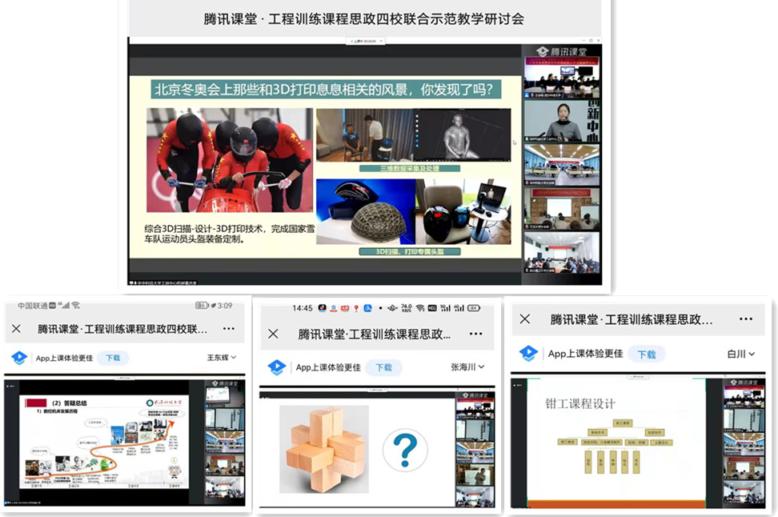Image resolution: width=778 pixels, height=517 pixels.
Task: Expand the 白川 account dropdown
Action: click(741, 354)
